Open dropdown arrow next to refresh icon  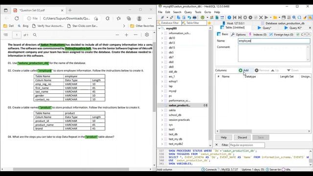click(x=207, y=18)
